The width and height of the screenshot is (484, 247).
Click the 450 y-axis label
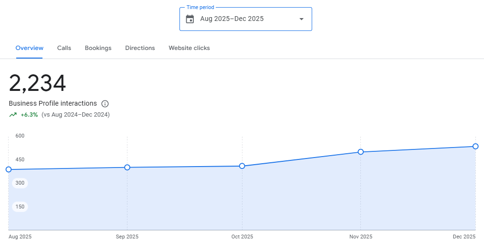pyautogui.click(x=20, y=159)
